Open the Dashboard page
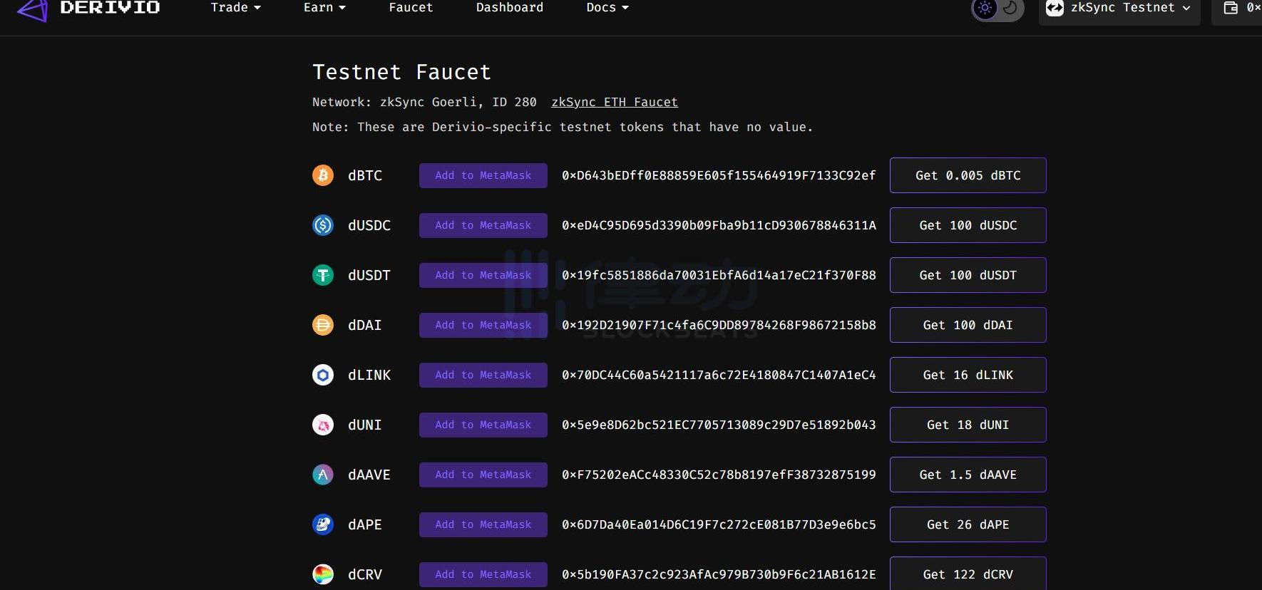This screenshot has width=1262, height=590. (510, 8)
